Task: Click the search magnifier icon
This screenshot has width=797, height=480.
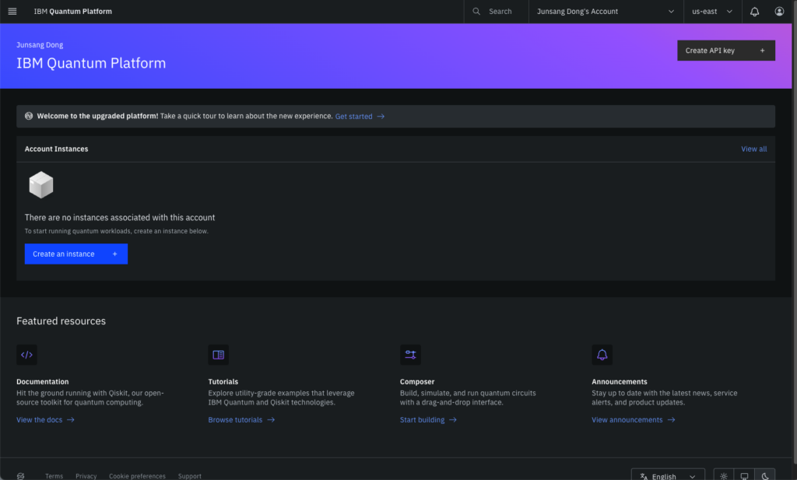Action: (476, 11)
